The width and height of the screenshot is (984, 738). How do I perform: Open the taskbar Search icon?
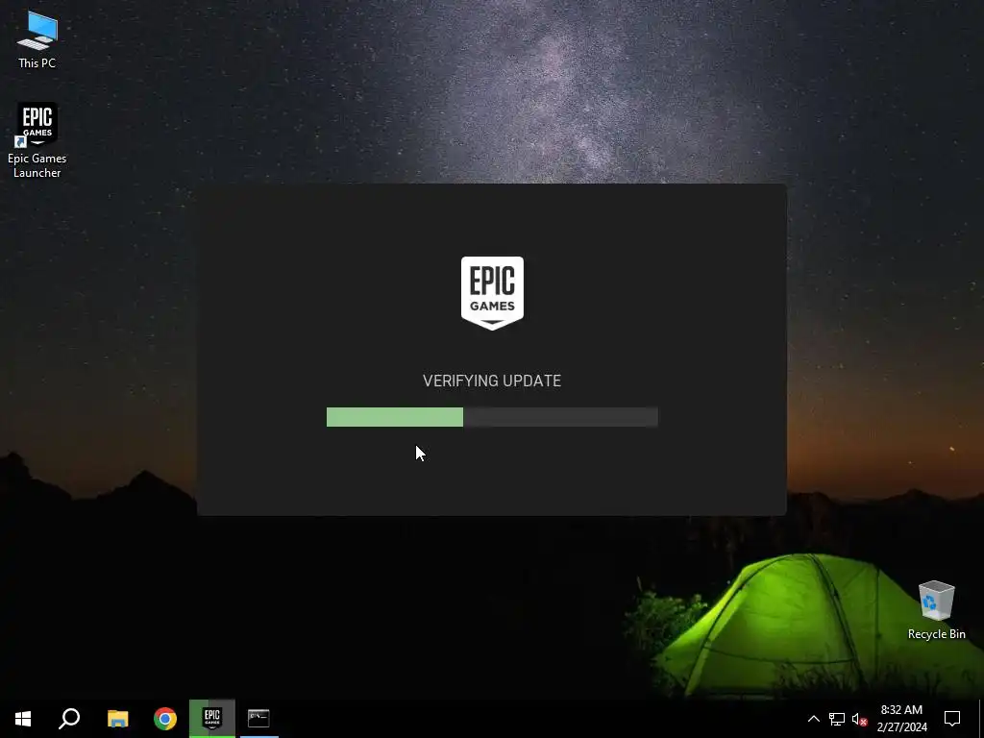69,719
